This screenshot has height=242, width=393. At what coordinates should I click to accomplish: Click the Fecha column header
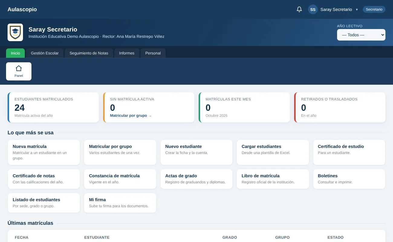[21, 237]
